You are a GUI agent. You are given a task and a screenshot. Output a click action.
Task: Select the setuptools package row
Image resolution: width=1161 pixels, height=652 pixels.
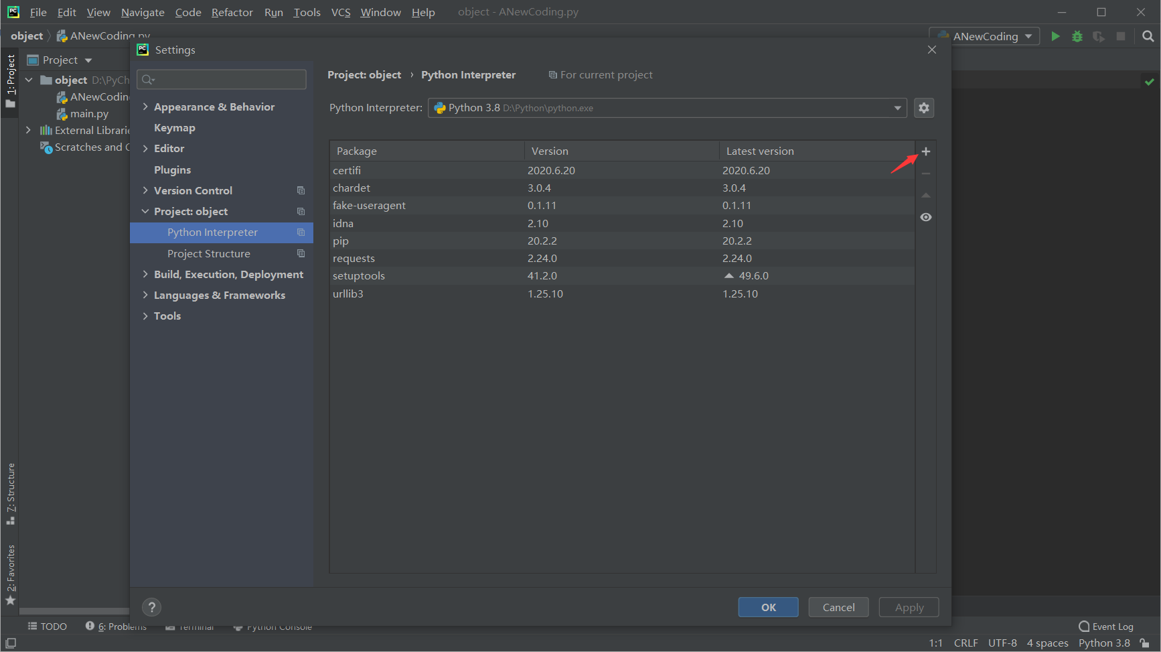pos(622,275)
